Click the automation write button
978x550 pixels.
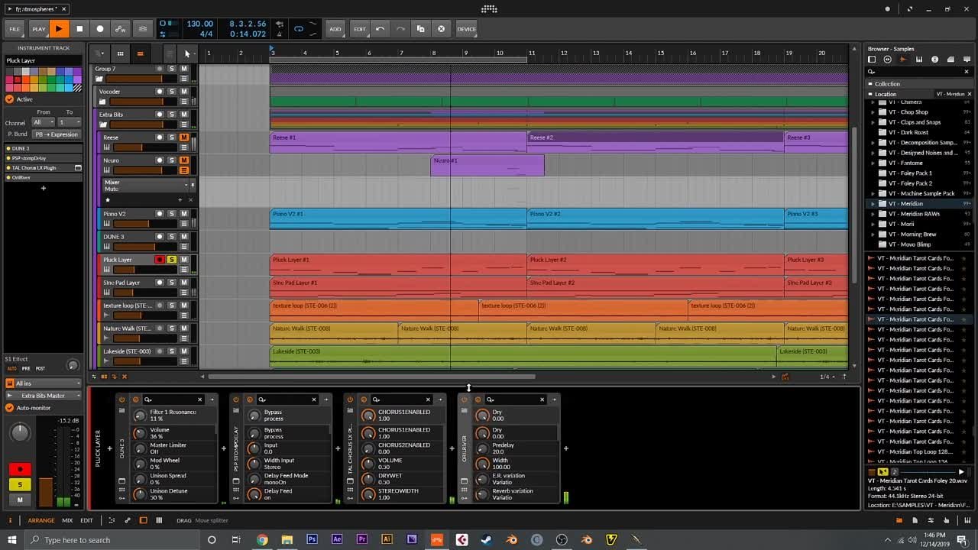(x=120, y=29)
